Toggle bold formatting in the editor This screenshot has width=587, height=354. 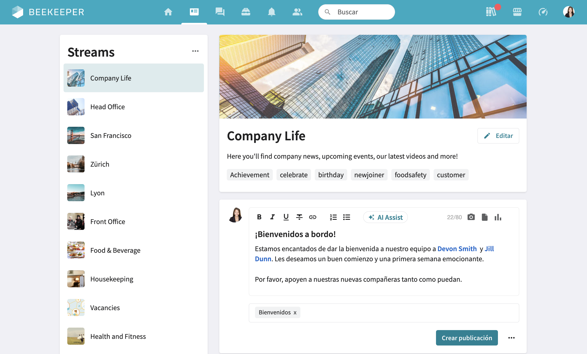coord(259,217)
